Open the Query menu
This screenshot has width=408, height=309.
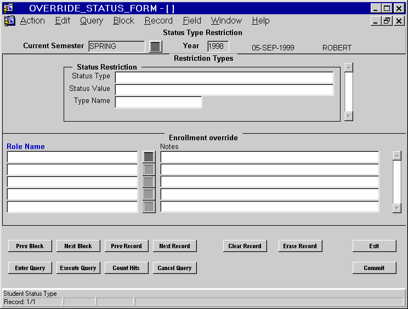[x=92, y=20]
